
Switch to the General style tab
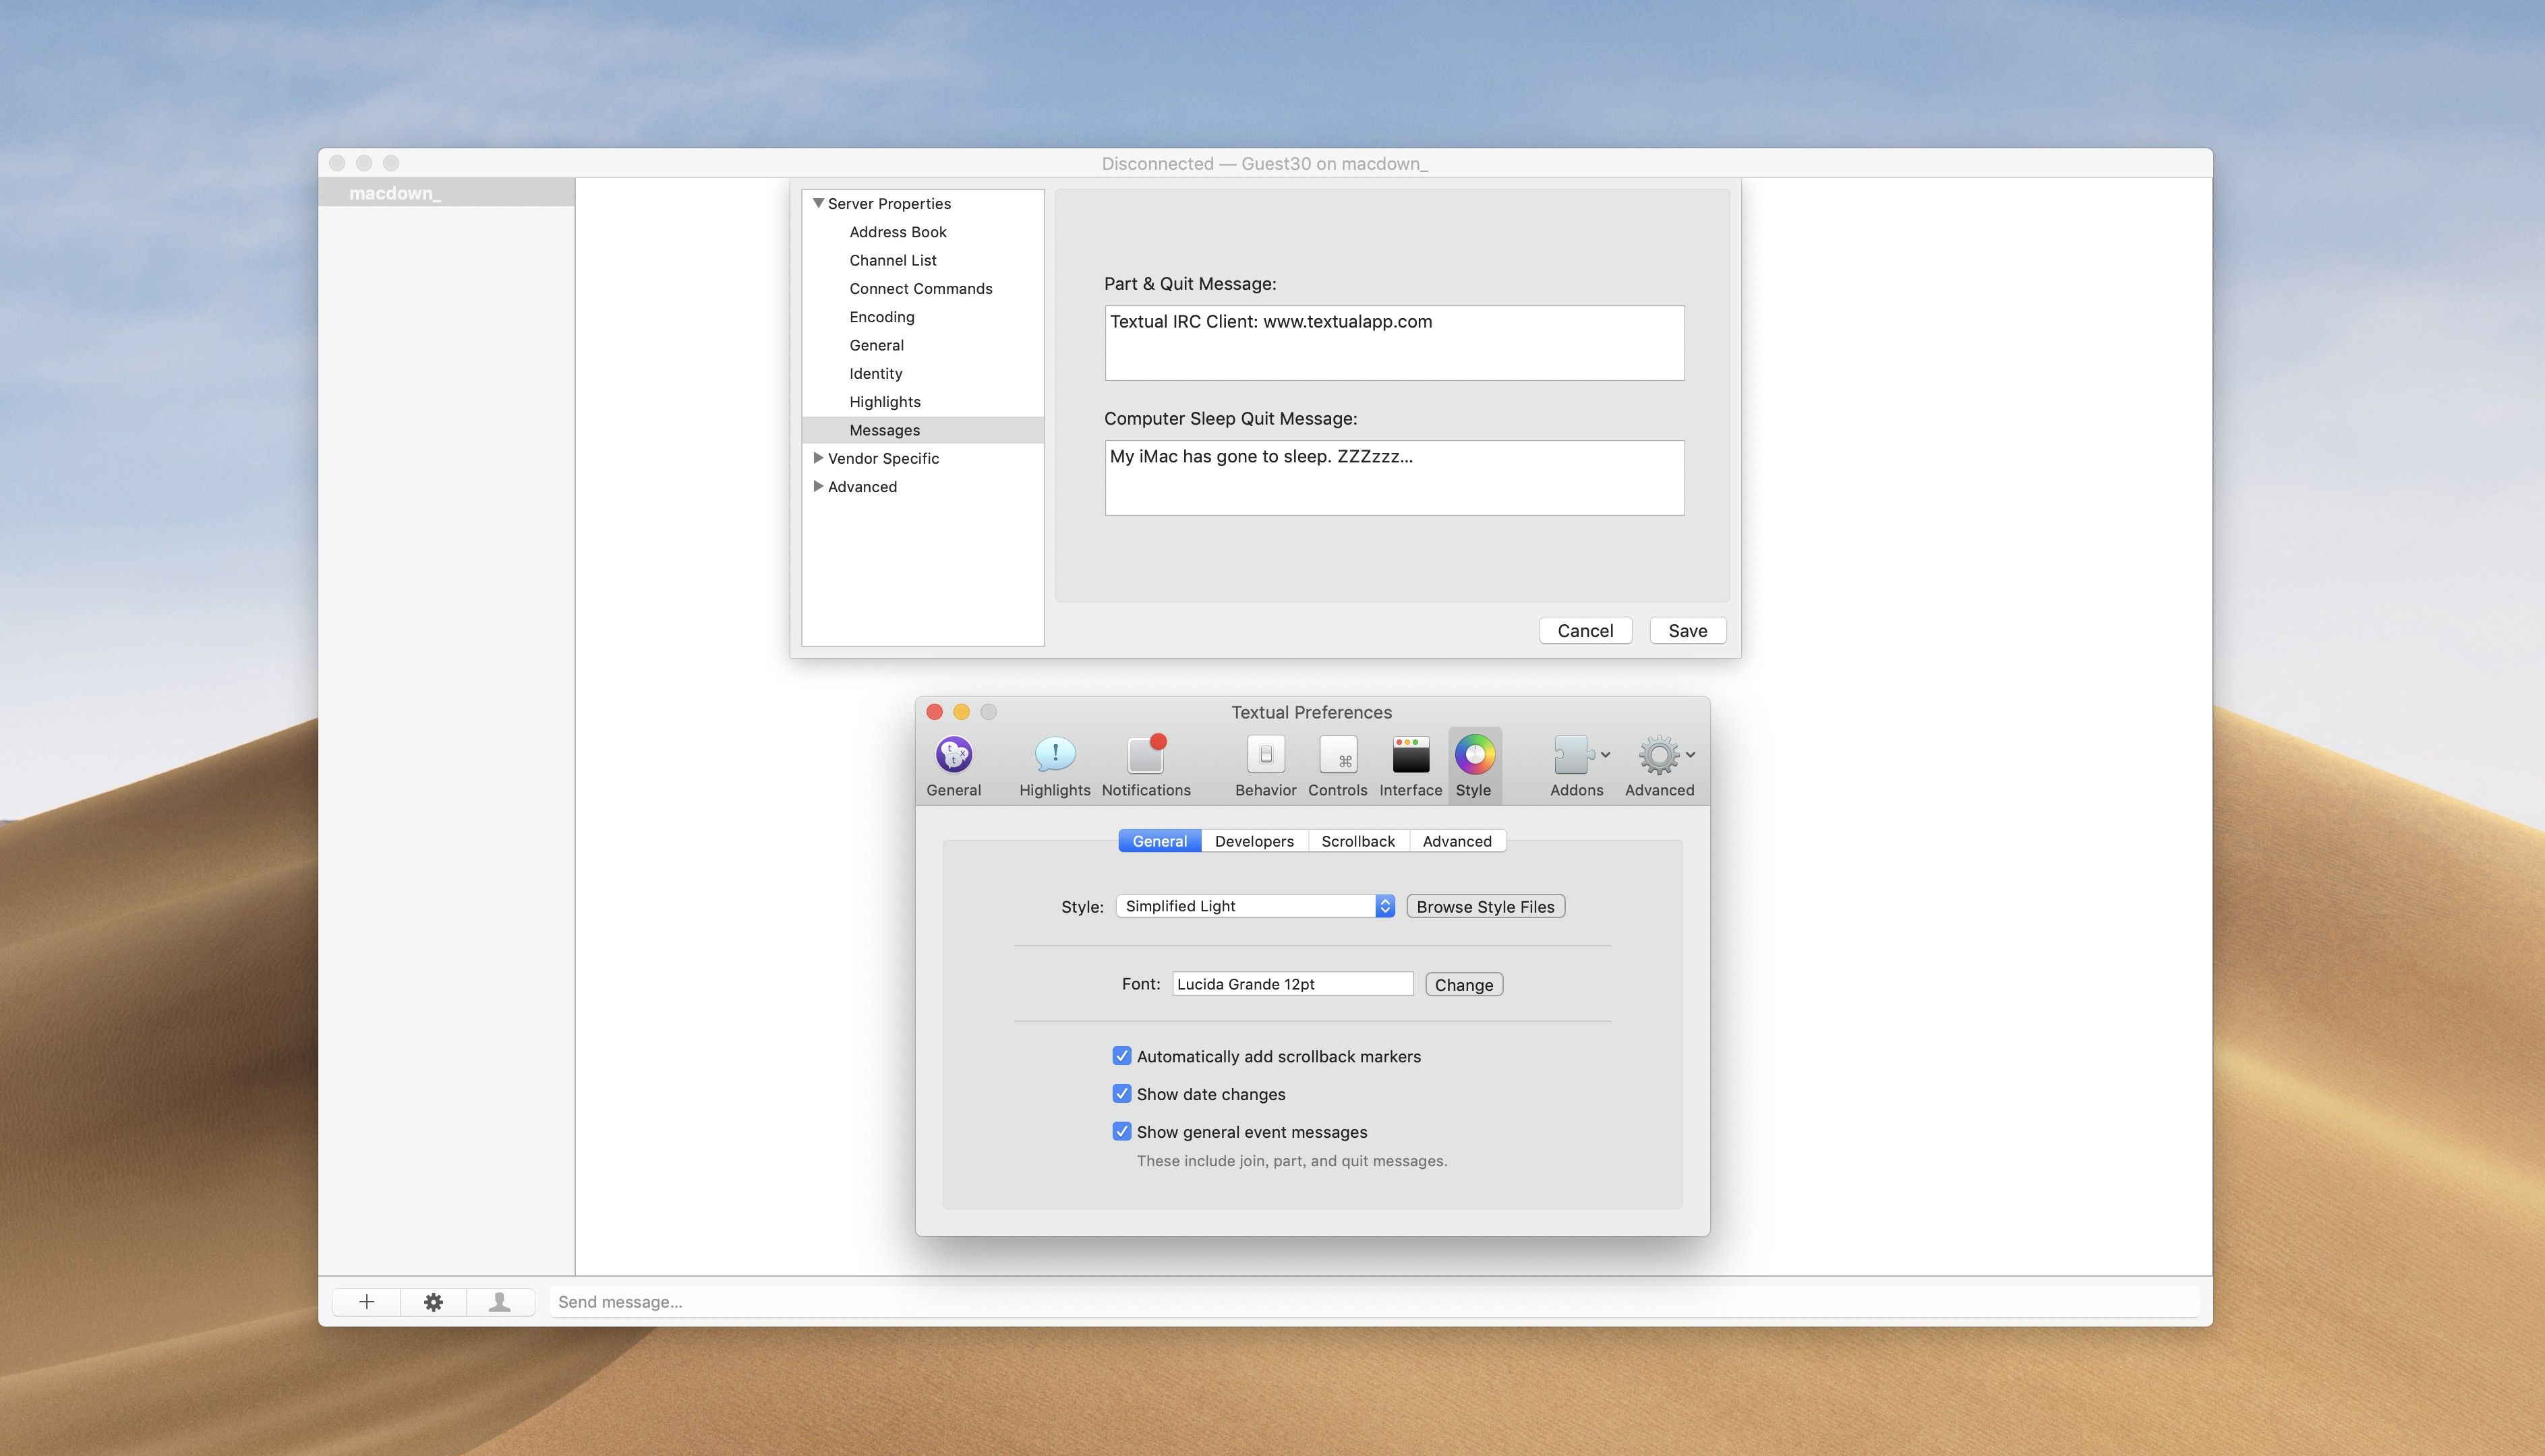coord(1159,841)
